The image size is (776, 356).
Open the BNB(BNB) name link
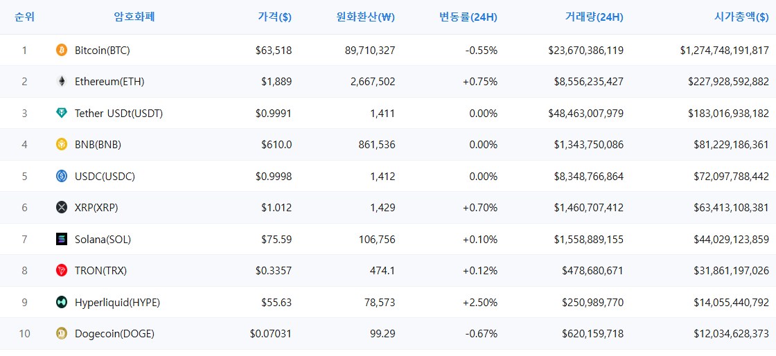98,145
